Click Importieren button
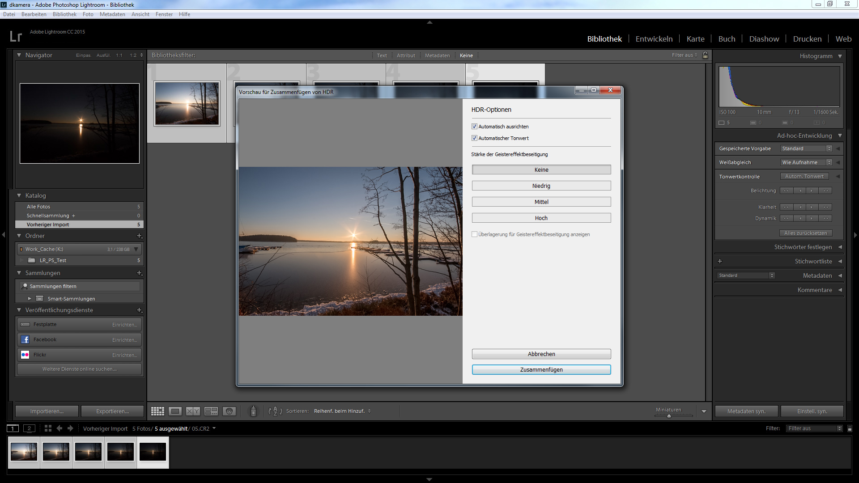The width and height of the screenshot is (859, 483). click(47, 411)
